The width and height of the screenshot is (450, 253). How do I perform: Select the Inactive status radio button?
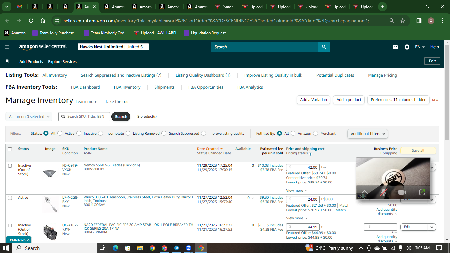pyautogui.click(x=79, y=133)
